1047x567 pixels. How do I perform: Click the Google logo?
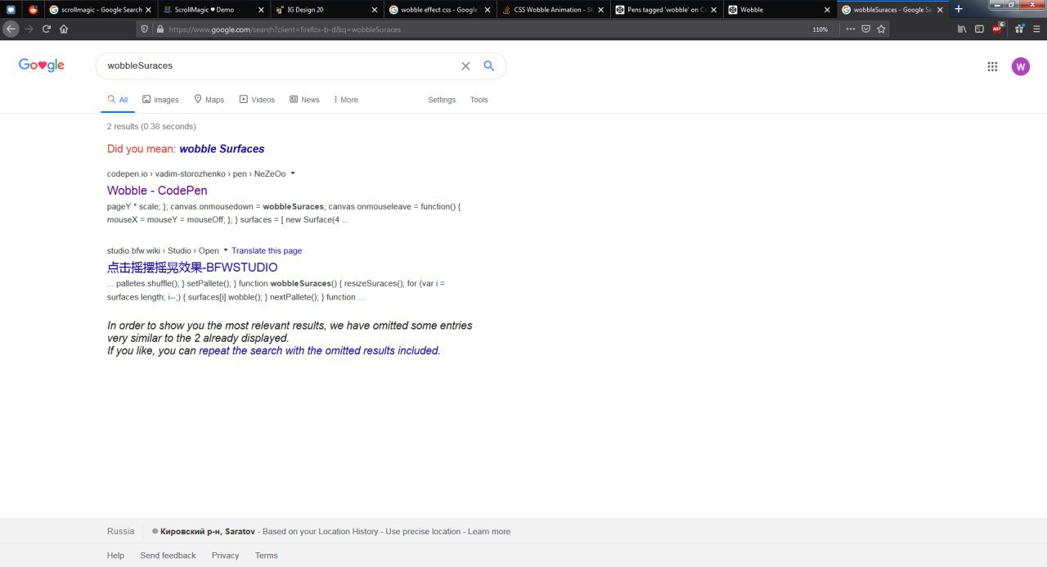[42, 65]
